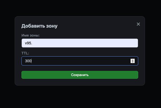
Task: Click the TTL spinner control
Action: coord(132,61)
